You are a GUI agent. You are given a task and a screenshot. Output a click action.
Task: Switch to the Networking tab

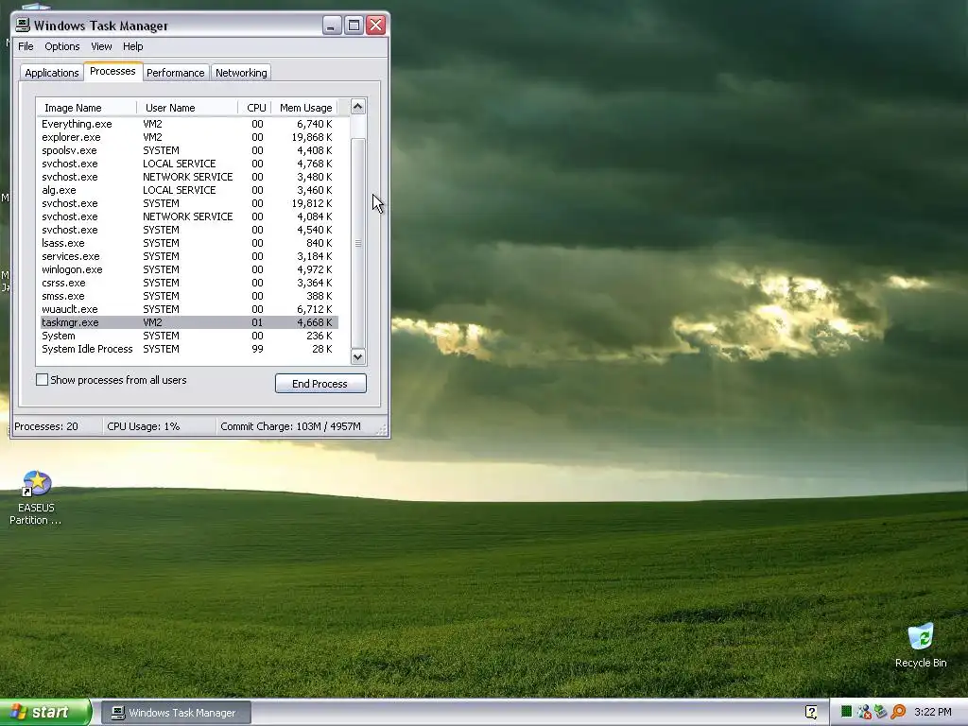(x=241, y=73)
